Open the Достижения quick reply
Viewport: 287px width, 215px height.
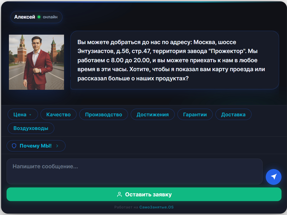(x=153, y=114)
